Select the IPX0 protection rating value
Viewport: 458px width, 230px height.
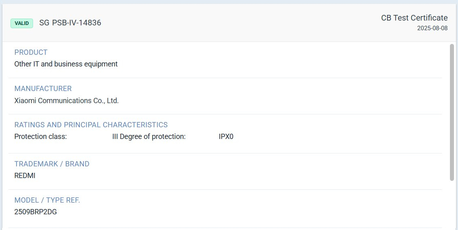pos(226,137)
